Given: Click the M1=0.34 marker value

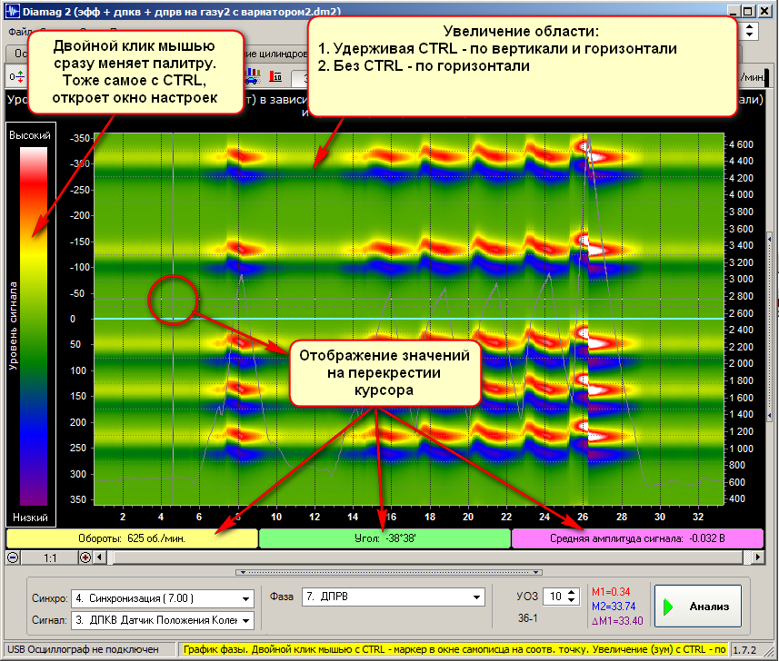Looking at the screenshot, I should click(x=611, y=591).
